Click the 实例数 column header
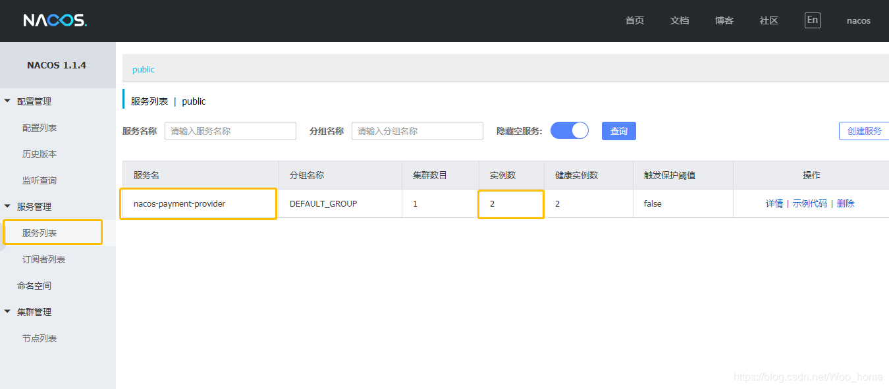 512,175
